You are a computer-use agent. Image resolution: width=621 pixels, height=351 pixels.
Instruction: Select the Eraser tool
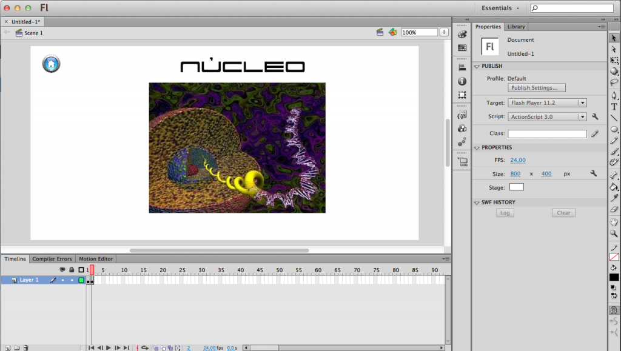point(614,209)
